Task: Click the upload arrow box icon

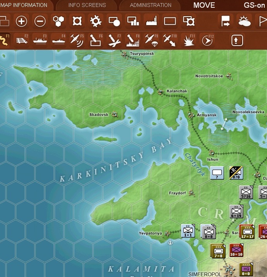Action: [x=237, y=41]
